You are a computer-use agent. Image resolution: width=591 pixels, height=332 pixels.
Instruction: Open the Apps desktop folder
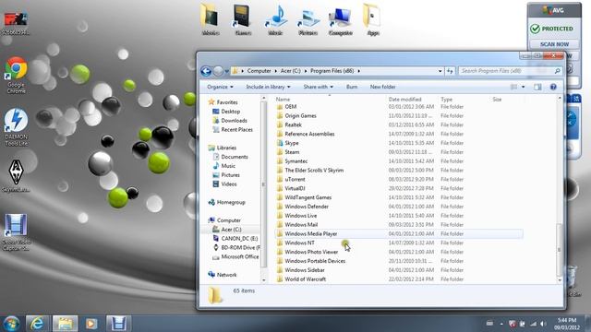(x=373, y=20)
